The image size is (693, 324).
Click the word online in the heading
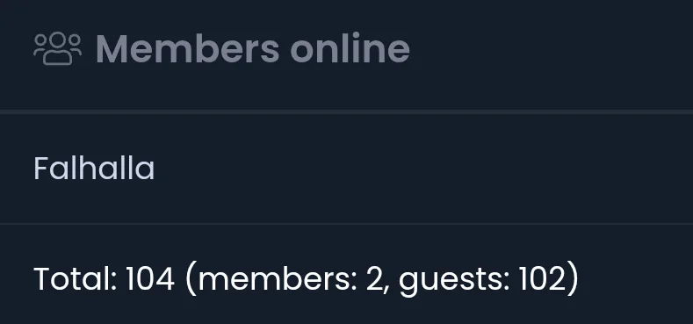click(350, 48)
